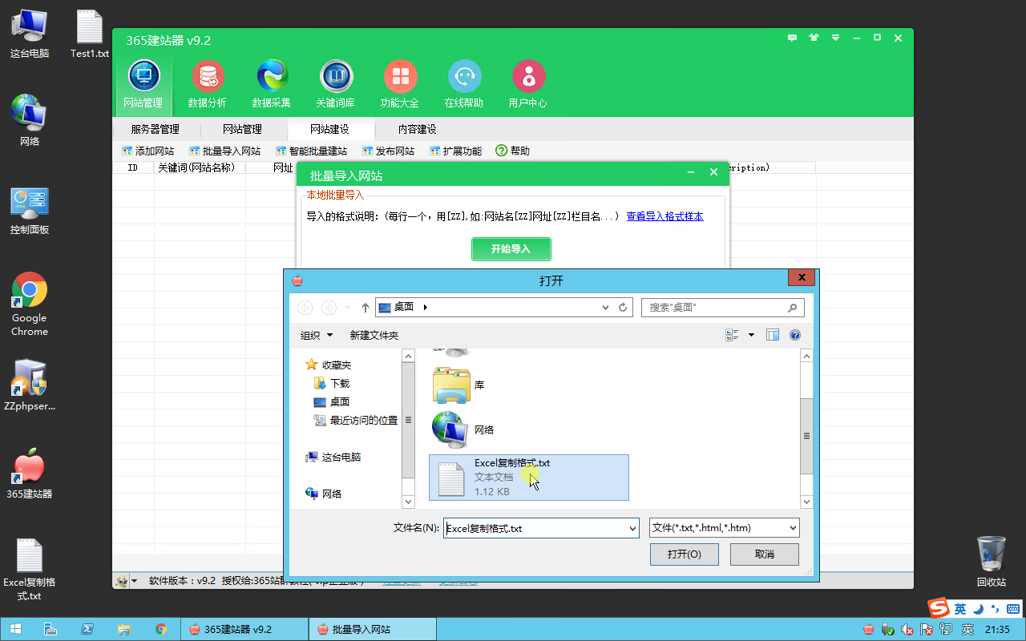
Task: Click file list vertical scrollbar thumb
Action: (806, 436)
